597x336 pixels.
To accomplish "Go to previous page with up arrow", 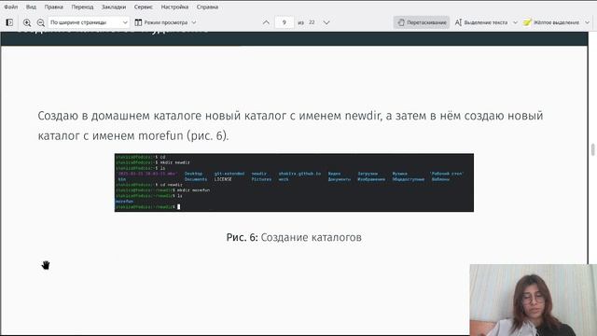I will pos(266,22).
